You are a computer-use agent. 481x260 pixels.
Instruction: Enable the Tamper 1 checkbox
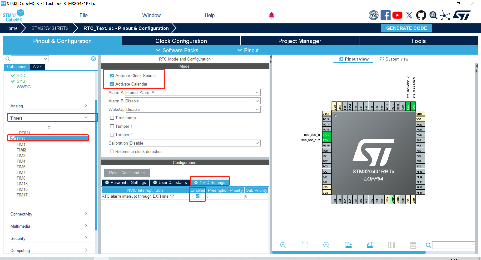[112, 126]
